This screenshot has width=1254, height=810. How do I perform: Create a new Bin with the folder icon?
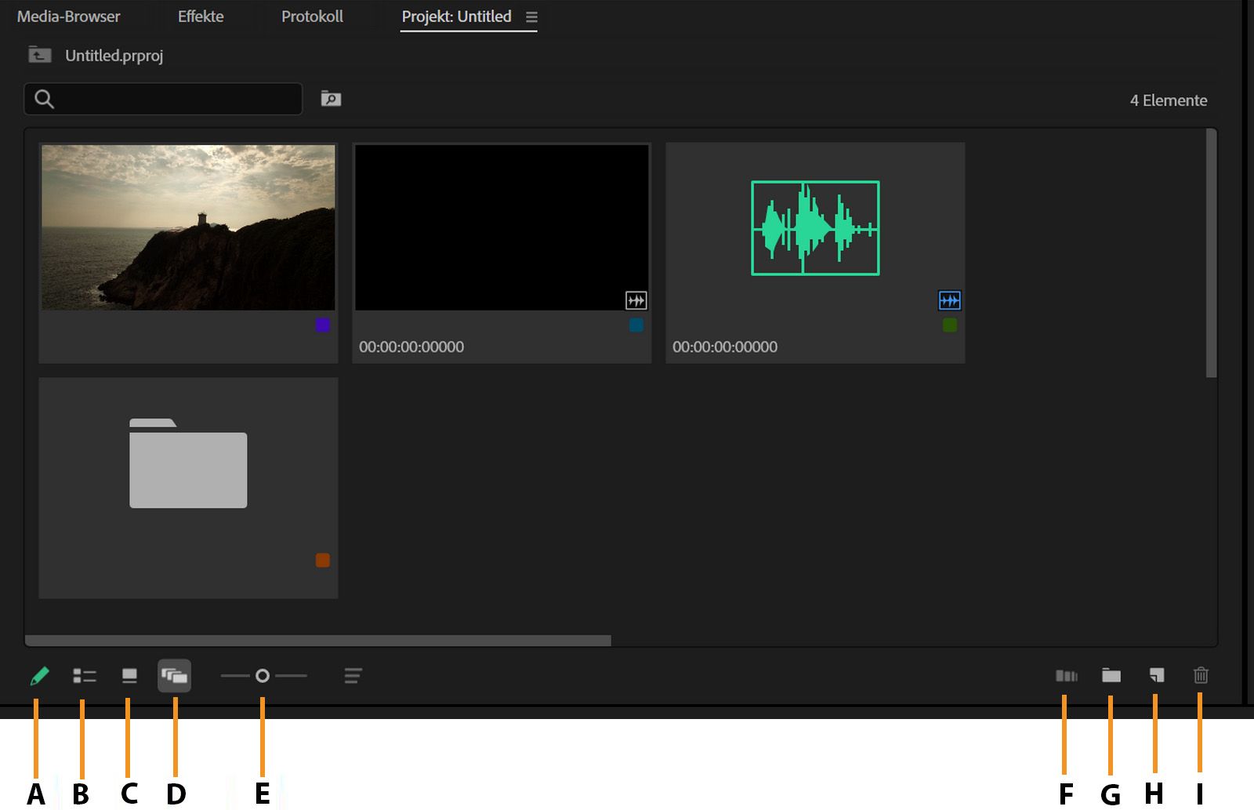pos(1111,675)
